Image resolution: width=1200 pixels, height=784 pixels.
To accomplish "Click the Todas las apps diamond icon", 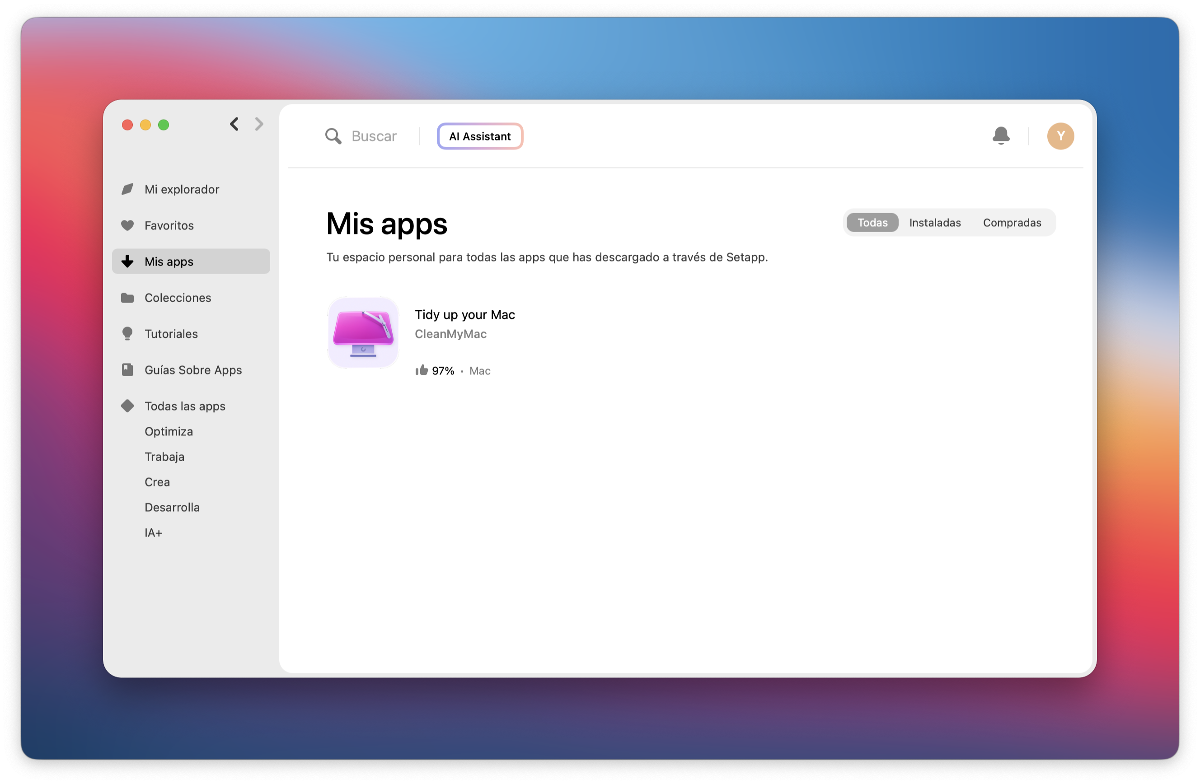I will coord(127,406).
